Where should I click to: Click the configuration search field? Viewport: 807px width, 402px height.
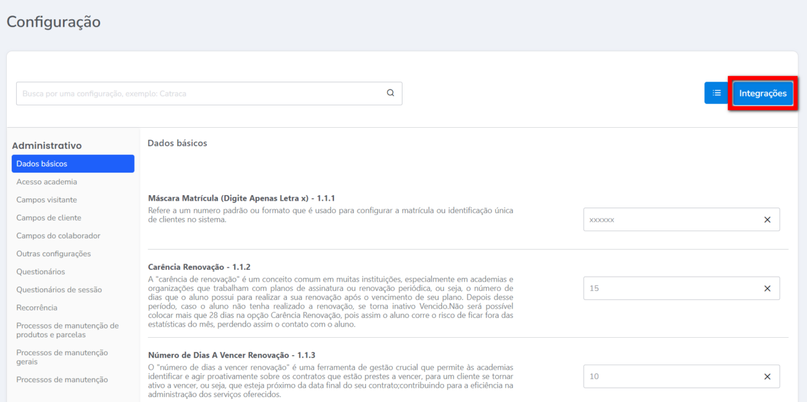click(199, 93)
